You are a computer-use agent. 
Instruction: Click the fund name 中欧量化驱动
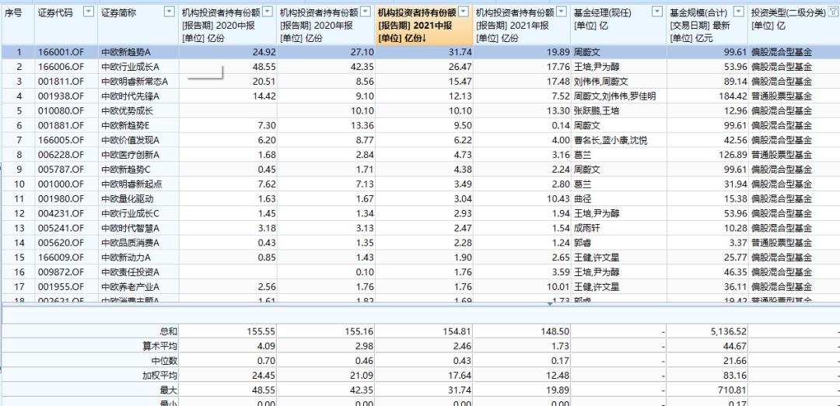[x=127, y=198]
